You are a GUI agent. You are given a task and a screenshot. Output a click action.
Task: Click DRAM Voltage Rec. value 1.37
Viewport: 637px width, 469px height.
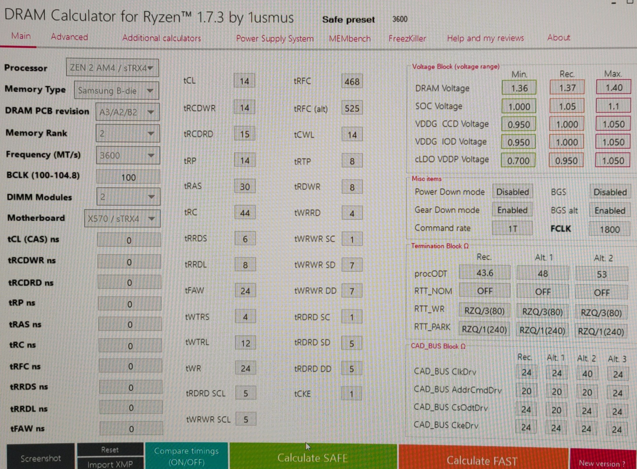pos(567,87)
